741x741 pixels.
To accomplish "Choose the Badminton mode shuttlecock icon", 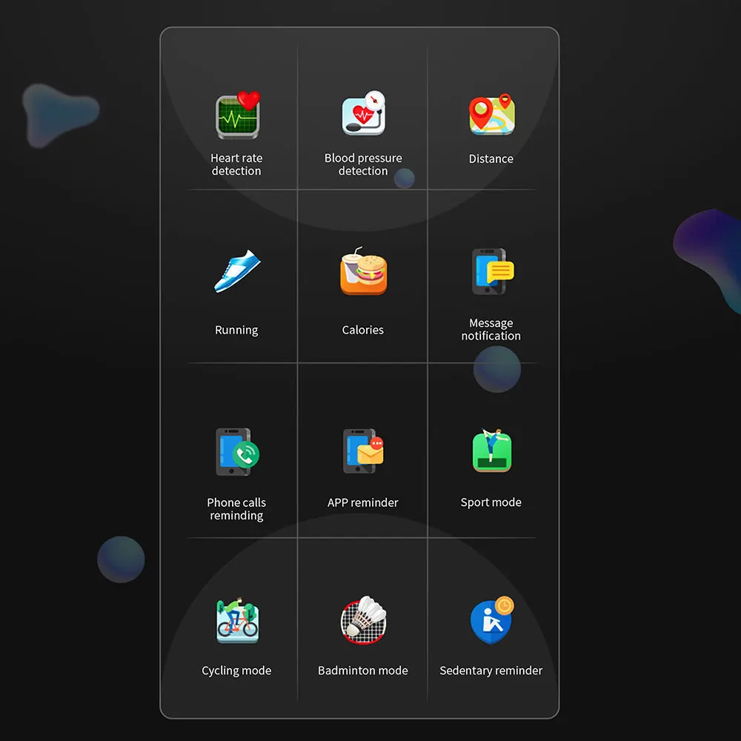I will click(363, 620).
